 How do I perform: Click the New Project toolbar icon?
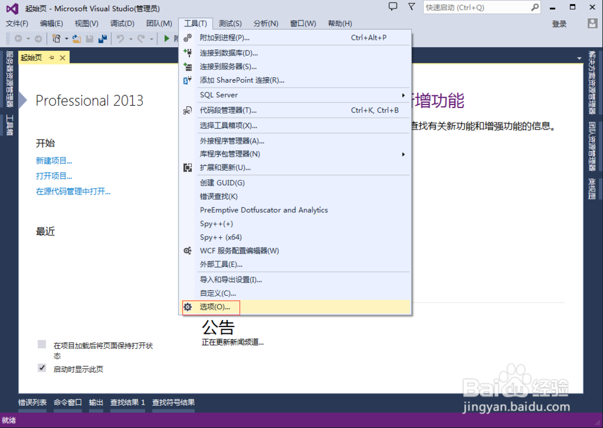pyautogui.click(x=57, y=39)
